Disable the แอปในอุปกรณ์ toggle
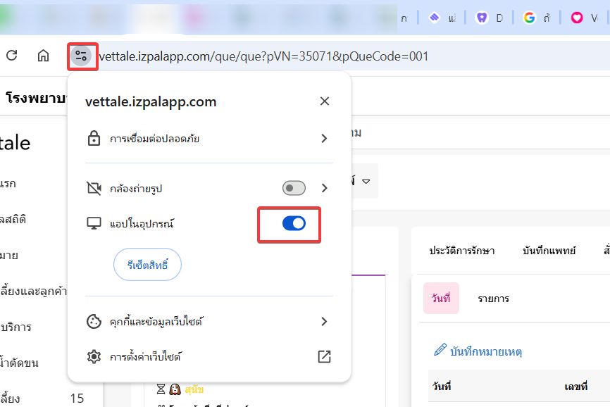This screenshot has height=407, width=610. [x=294, y=223]
